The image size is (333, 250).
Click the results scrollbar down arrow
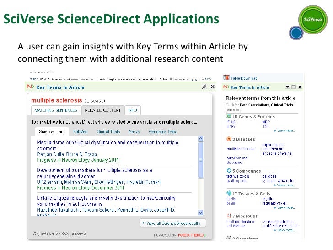(200, 212)
